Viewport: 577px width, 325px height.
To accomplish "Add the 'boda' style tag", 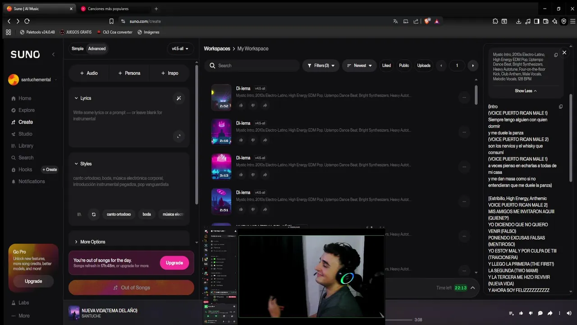I will click(147, 214).
